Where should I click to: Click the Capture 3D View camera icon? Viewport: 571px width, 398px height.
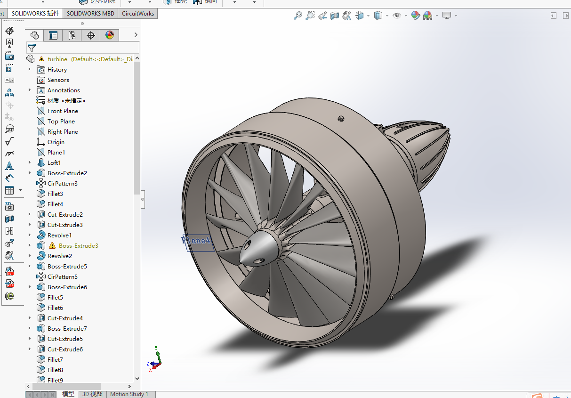pyautogui.click(x=9, y=206)
